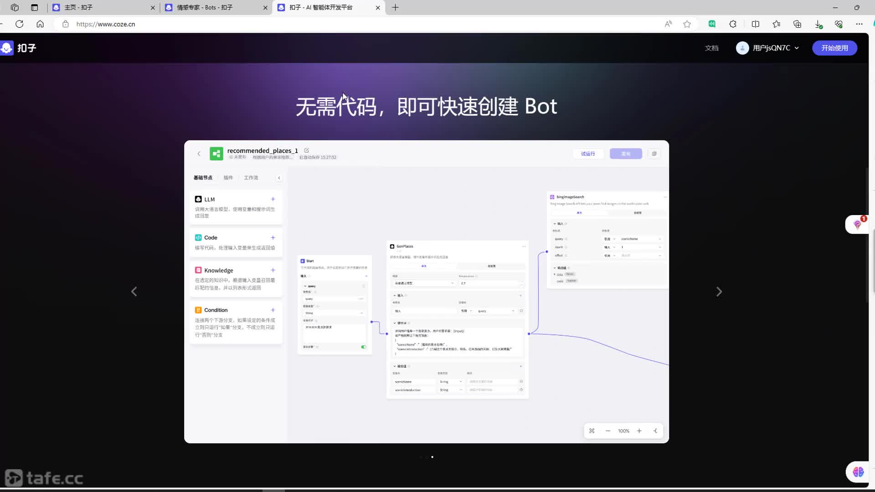Select the third carousel dot indicator
This screenshot has width=875, height=492.
[432, 457]
